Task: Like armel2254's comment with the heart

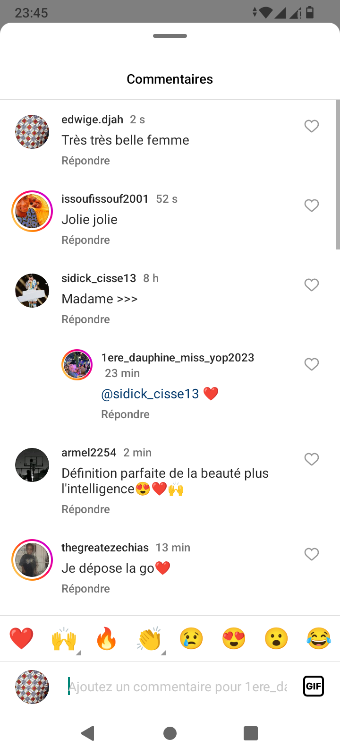Action: (311, 459)
